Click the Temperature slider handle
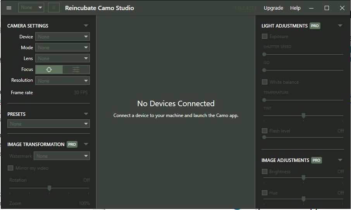This screenshot has width=351, height=210. (264, 100)
